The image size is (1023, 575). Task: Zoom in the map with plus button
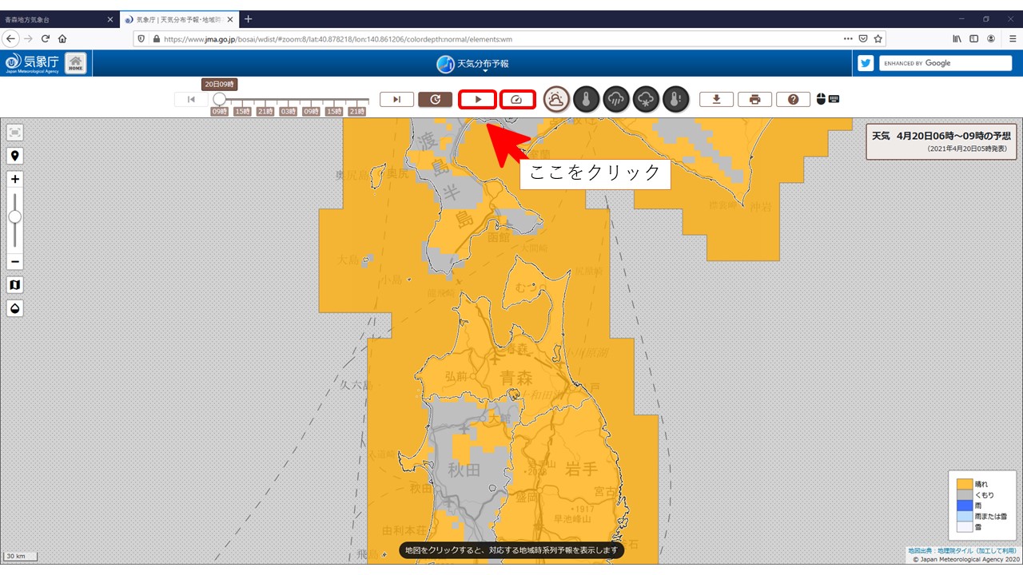click(14, 180)
